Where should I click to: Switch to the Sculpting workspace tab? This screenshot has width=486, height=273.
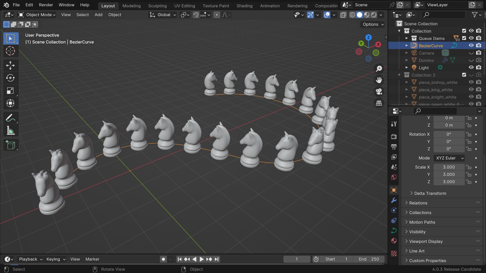(x=157, y=6)
